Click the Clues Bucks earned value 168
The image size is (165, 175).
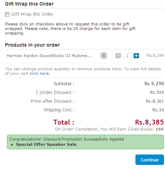pyautogui.click(x=159, y=129)
